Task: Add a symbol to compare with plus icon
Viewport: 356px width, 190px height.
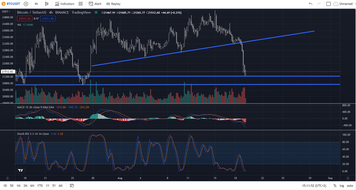Action: (x=26, y=4)
